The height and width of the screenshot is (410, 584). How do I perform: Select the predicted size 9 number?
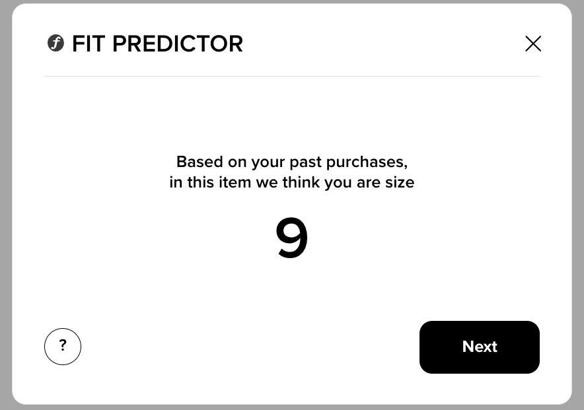pos(292,238)
